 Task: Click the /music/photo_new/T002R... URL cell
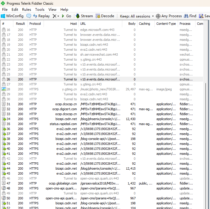pyautogui.click(x=100, y=89)
